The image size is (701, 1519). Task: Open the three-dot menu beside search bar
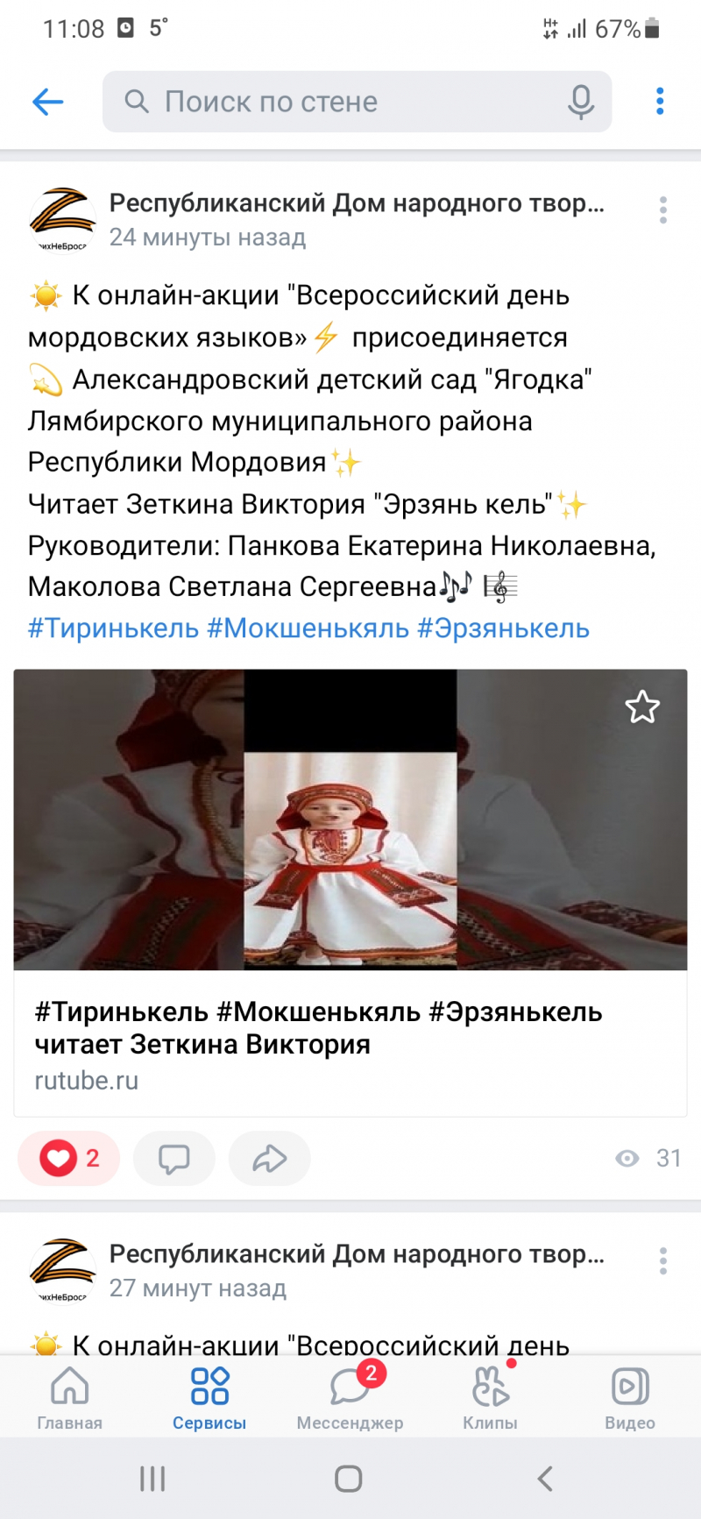(660, 102)
